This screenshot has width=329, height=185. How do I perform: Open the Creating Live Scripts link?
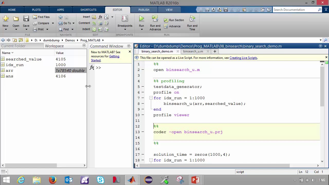243,58
